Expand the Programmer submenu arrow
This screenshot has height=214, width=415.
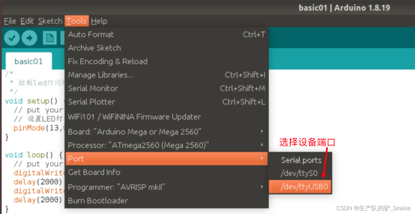click(262, 187)
